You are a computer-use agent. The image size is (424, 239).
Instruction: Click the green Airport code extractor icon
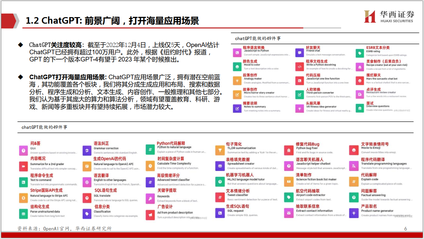(289, 197)
